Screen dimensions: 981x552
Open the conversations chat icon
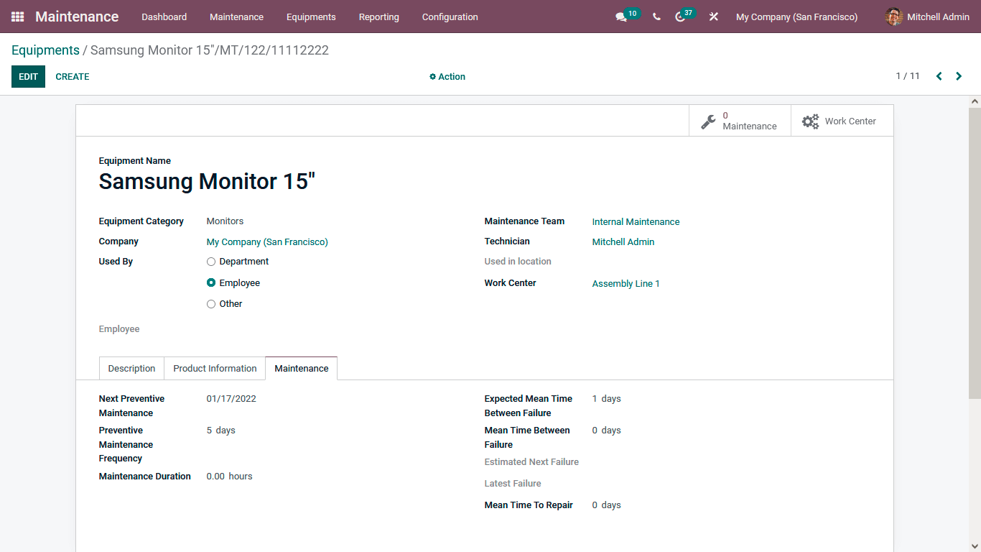[x=621, y=17]
